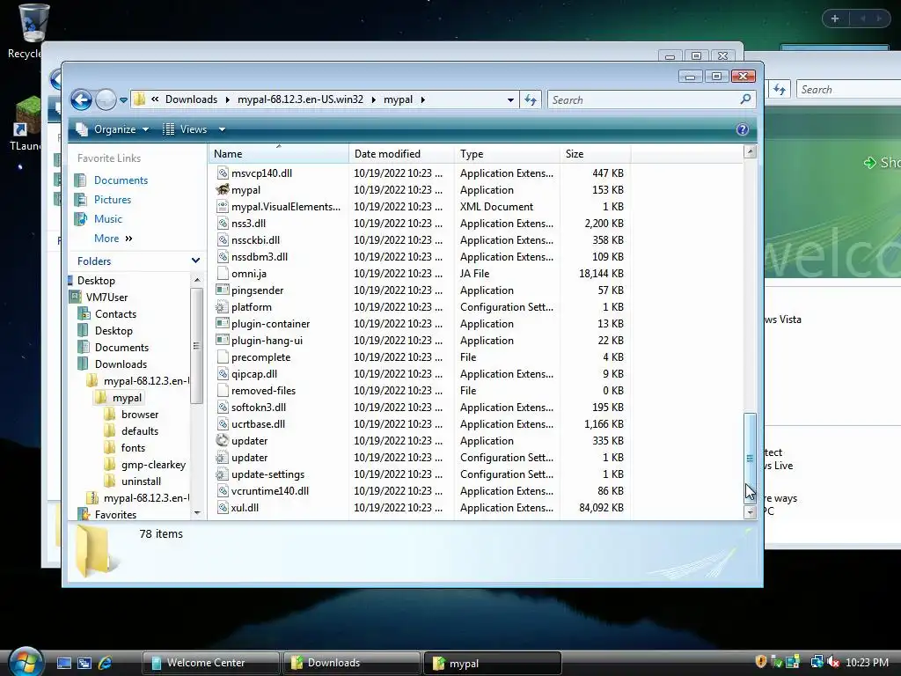Select the softokn3.dll file icon
901x676 pixels.
coord(223,407)
